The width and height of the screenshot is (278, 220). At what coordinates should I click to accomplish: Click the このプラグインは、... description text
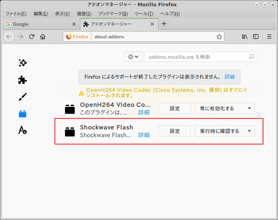click(x=104, y=112)
